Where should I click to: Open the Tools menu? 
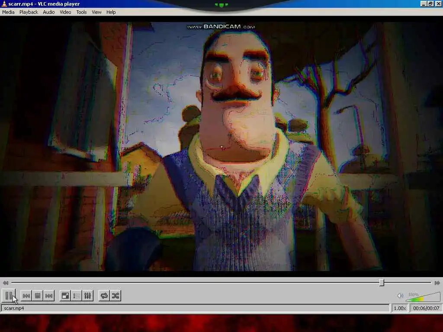pos(81,12)
